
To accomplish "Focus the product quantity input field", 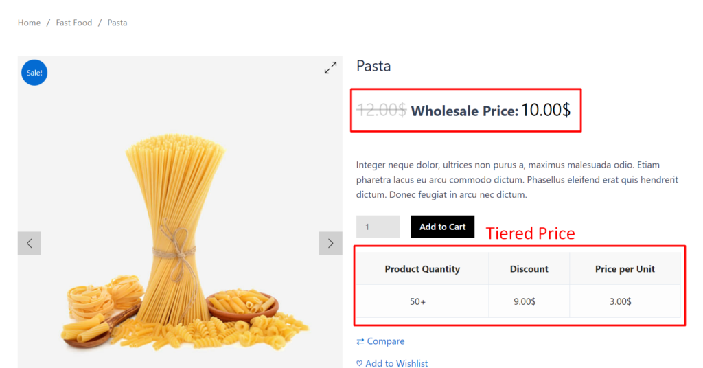I will (377, 227).
